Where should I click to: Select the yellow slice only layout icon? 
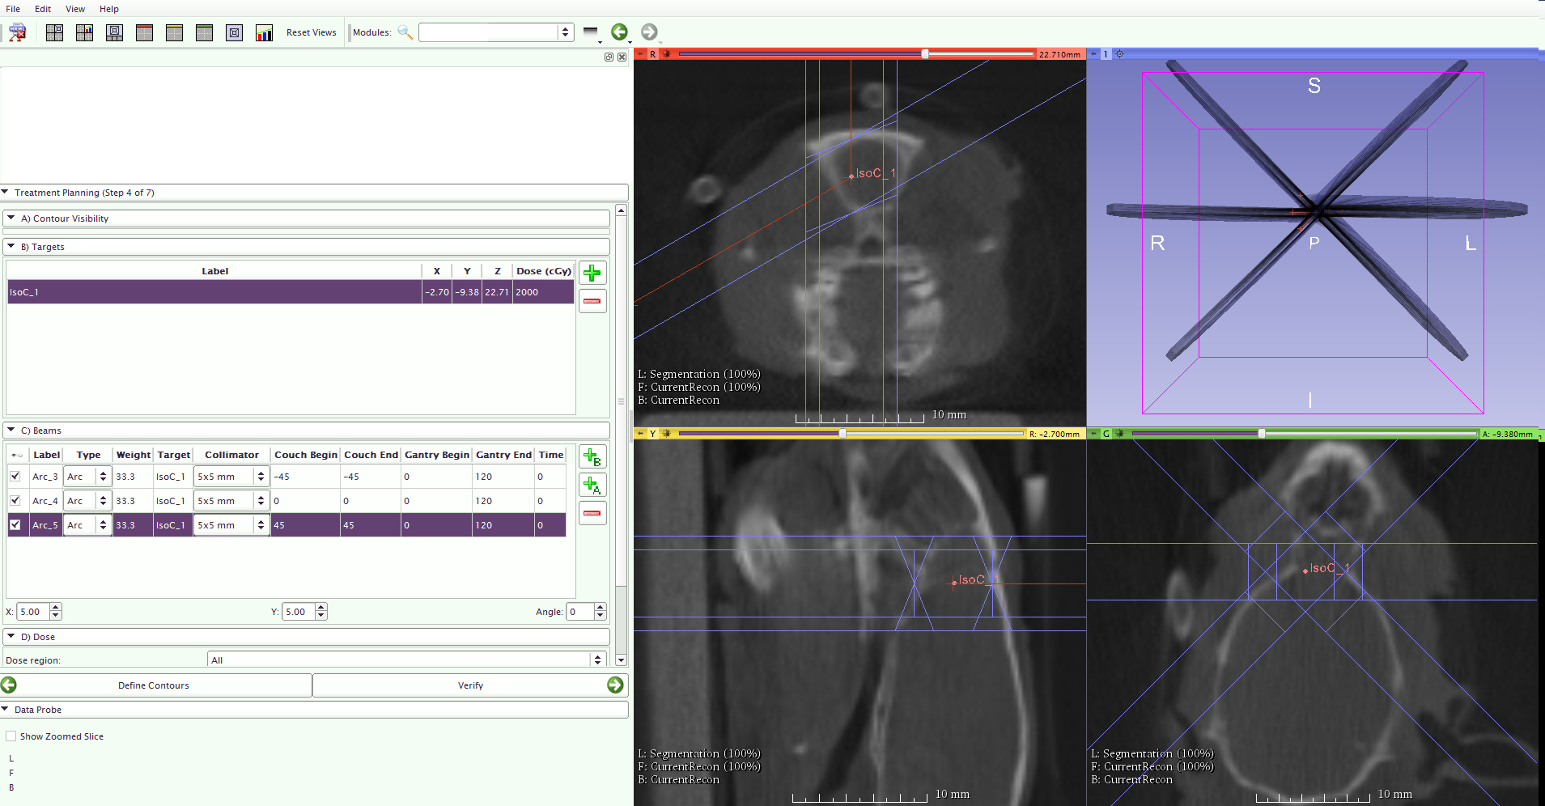[x=175, y=32]
